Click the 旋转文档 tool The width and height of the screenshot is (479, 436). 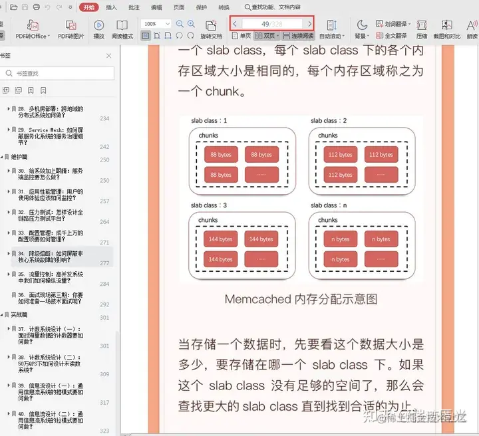(211, 29)
